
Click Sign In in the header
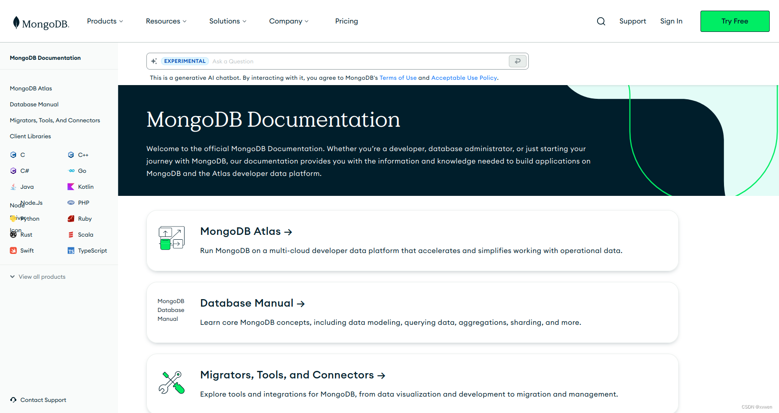tap(671, 21)
